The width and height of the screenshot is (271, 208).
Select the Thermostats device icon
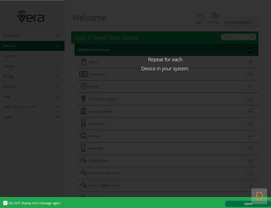click(x=83, y=74)
